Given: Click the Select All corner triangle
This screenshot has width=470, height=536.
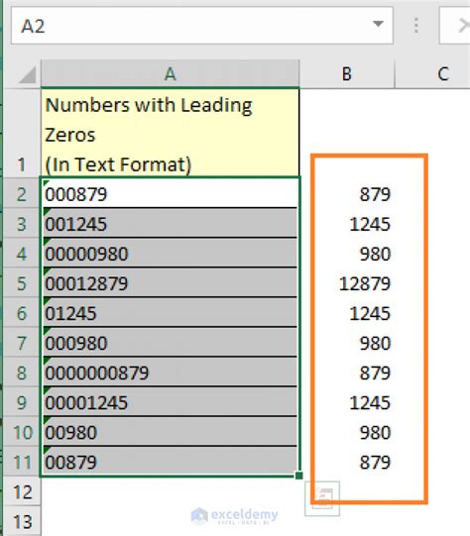Looking at the screenshot, I should (x=28, y=75).
